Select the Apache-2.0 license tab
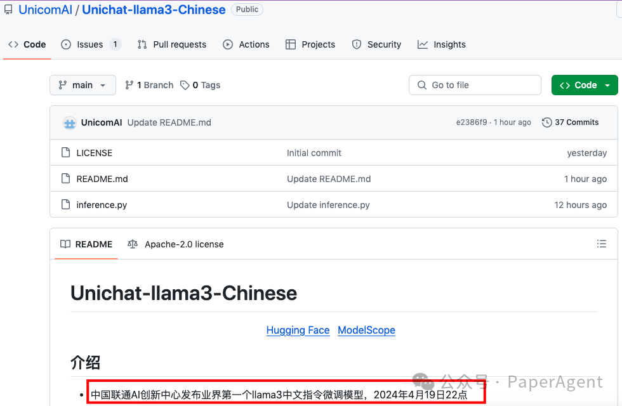Screen dimensions: 622x406 pyautogui.click(x=175, y=244)
